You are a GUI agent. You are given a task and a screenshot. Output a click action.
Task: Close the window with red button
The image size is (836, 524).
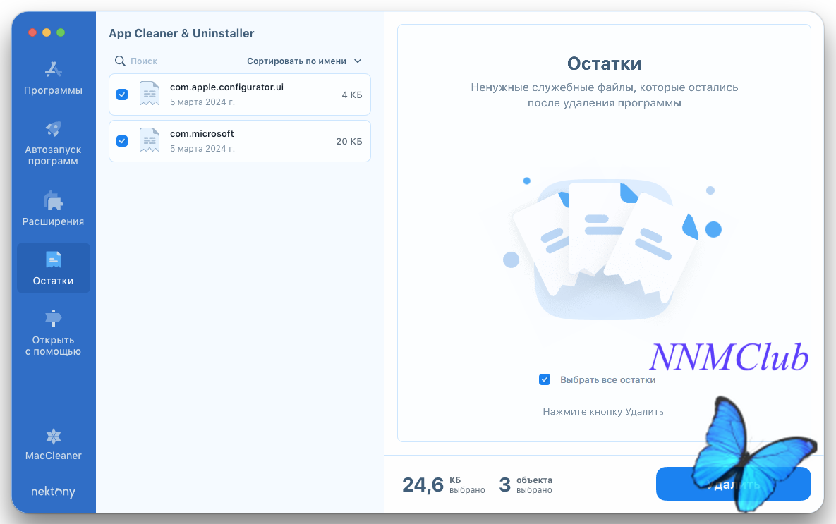[32, 32]
